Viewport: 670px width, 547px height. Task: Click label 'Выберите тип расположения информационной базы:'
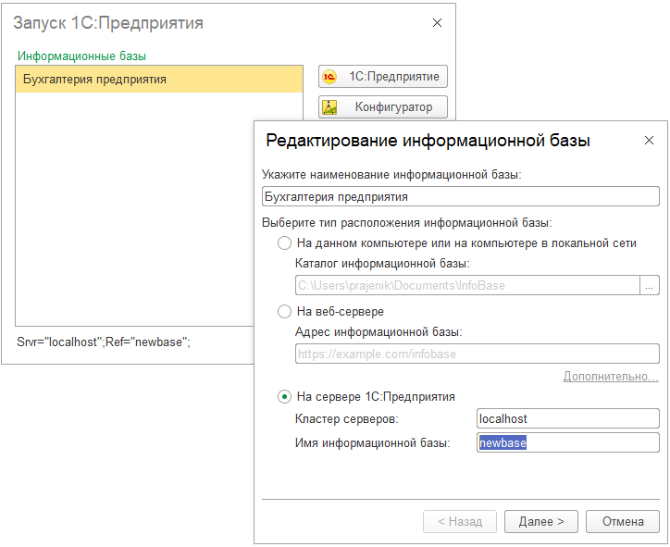coord(407,223)
